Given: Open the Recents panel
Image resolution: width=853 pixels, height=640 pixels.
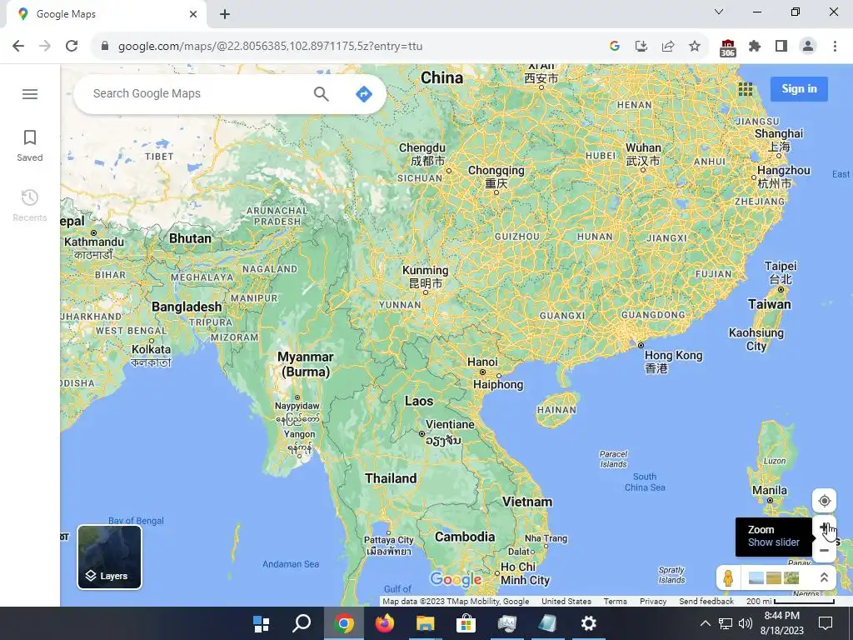Looking at the screenshot, I should coord(30,206).
